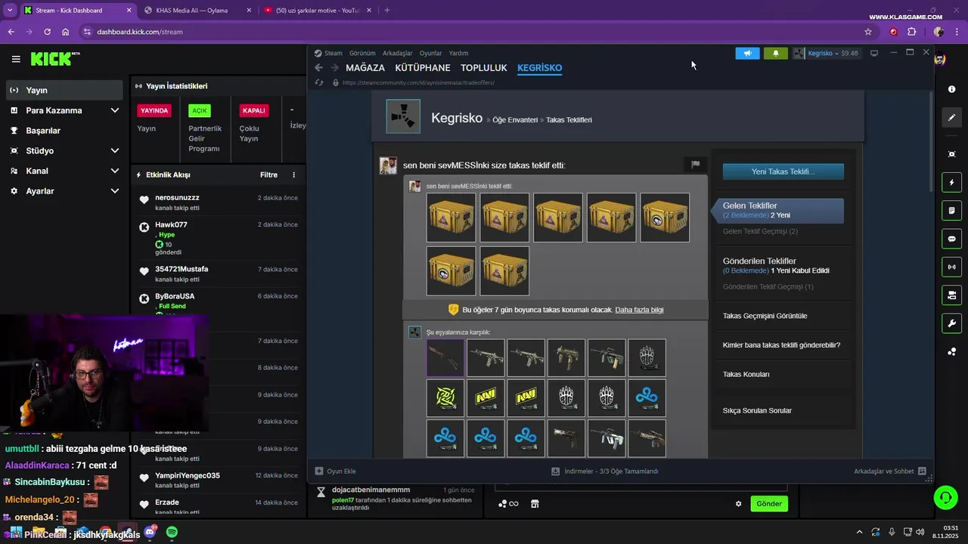Click the green headset support button
This screenshot has width=968, height=544.
pyautogui.click(x=945, y=497)
